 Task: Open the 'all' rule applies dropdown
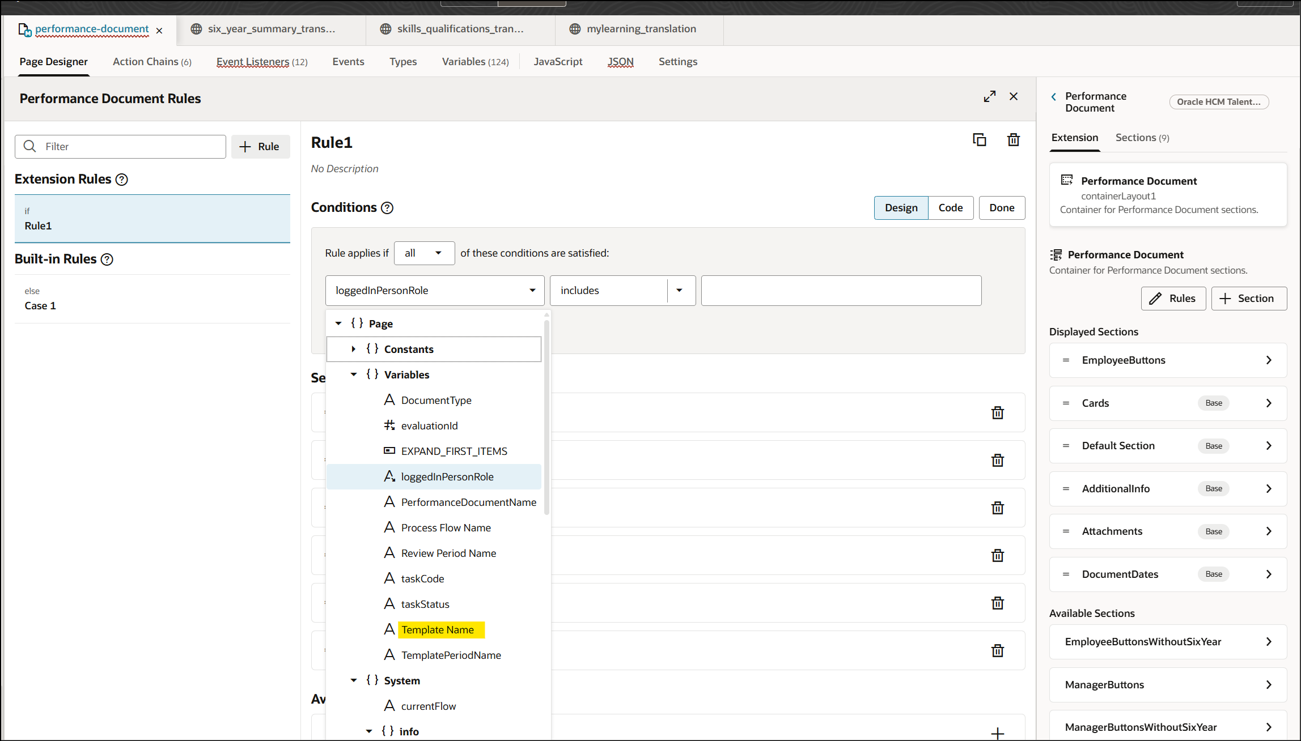[424, 253]
